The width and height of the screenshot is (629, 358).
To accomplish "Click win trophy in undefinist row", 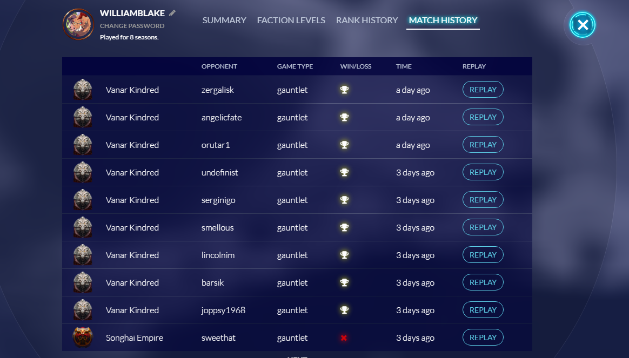I will pos(344,172).
